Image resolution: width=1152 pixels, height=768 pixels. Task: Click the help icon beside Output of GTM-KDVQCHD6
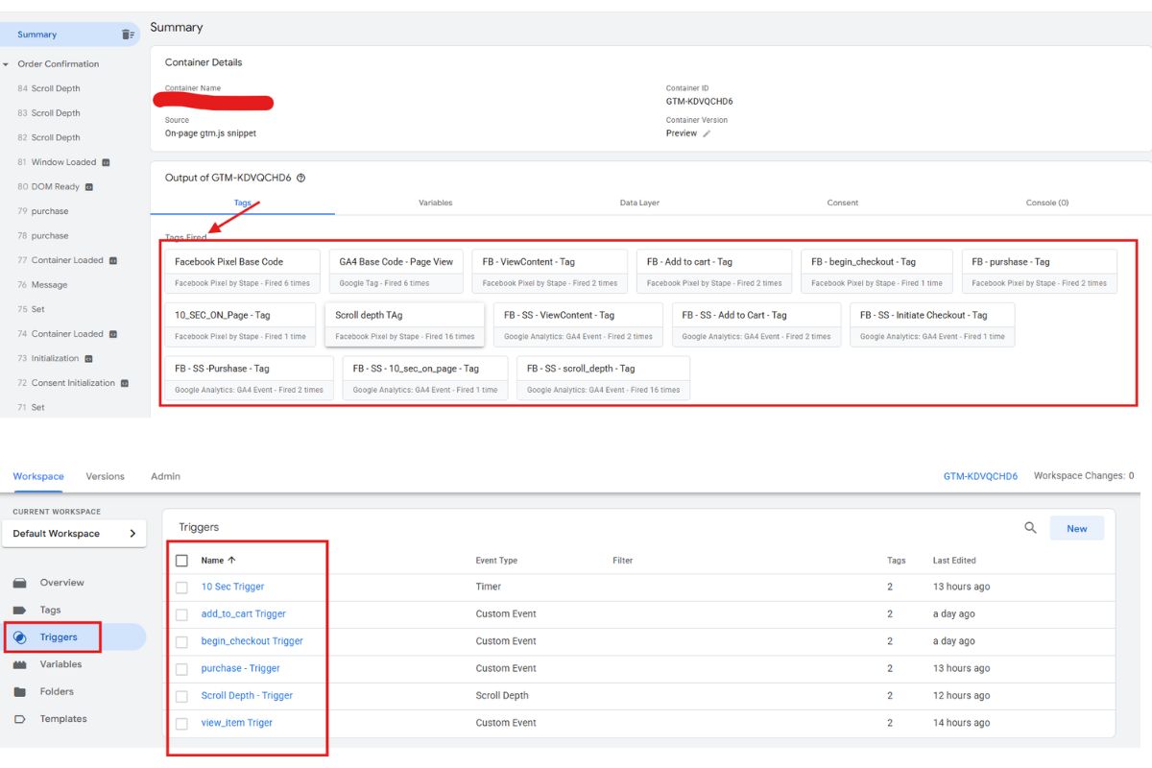pos(300,178)
